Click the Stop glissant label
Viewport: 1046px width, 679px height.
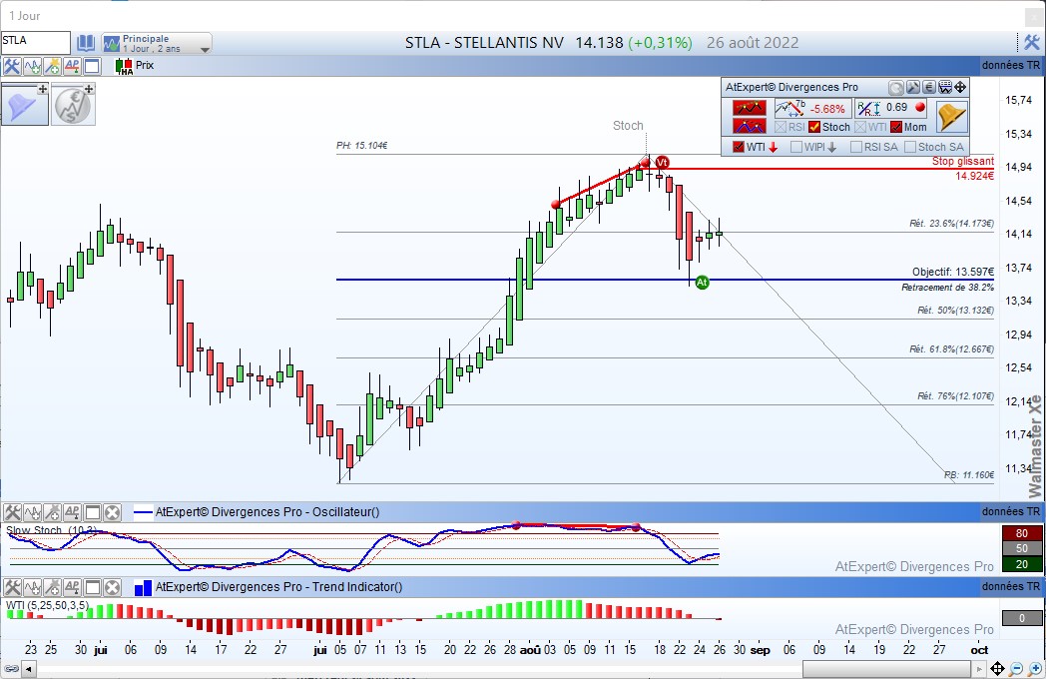click(962, 161)
